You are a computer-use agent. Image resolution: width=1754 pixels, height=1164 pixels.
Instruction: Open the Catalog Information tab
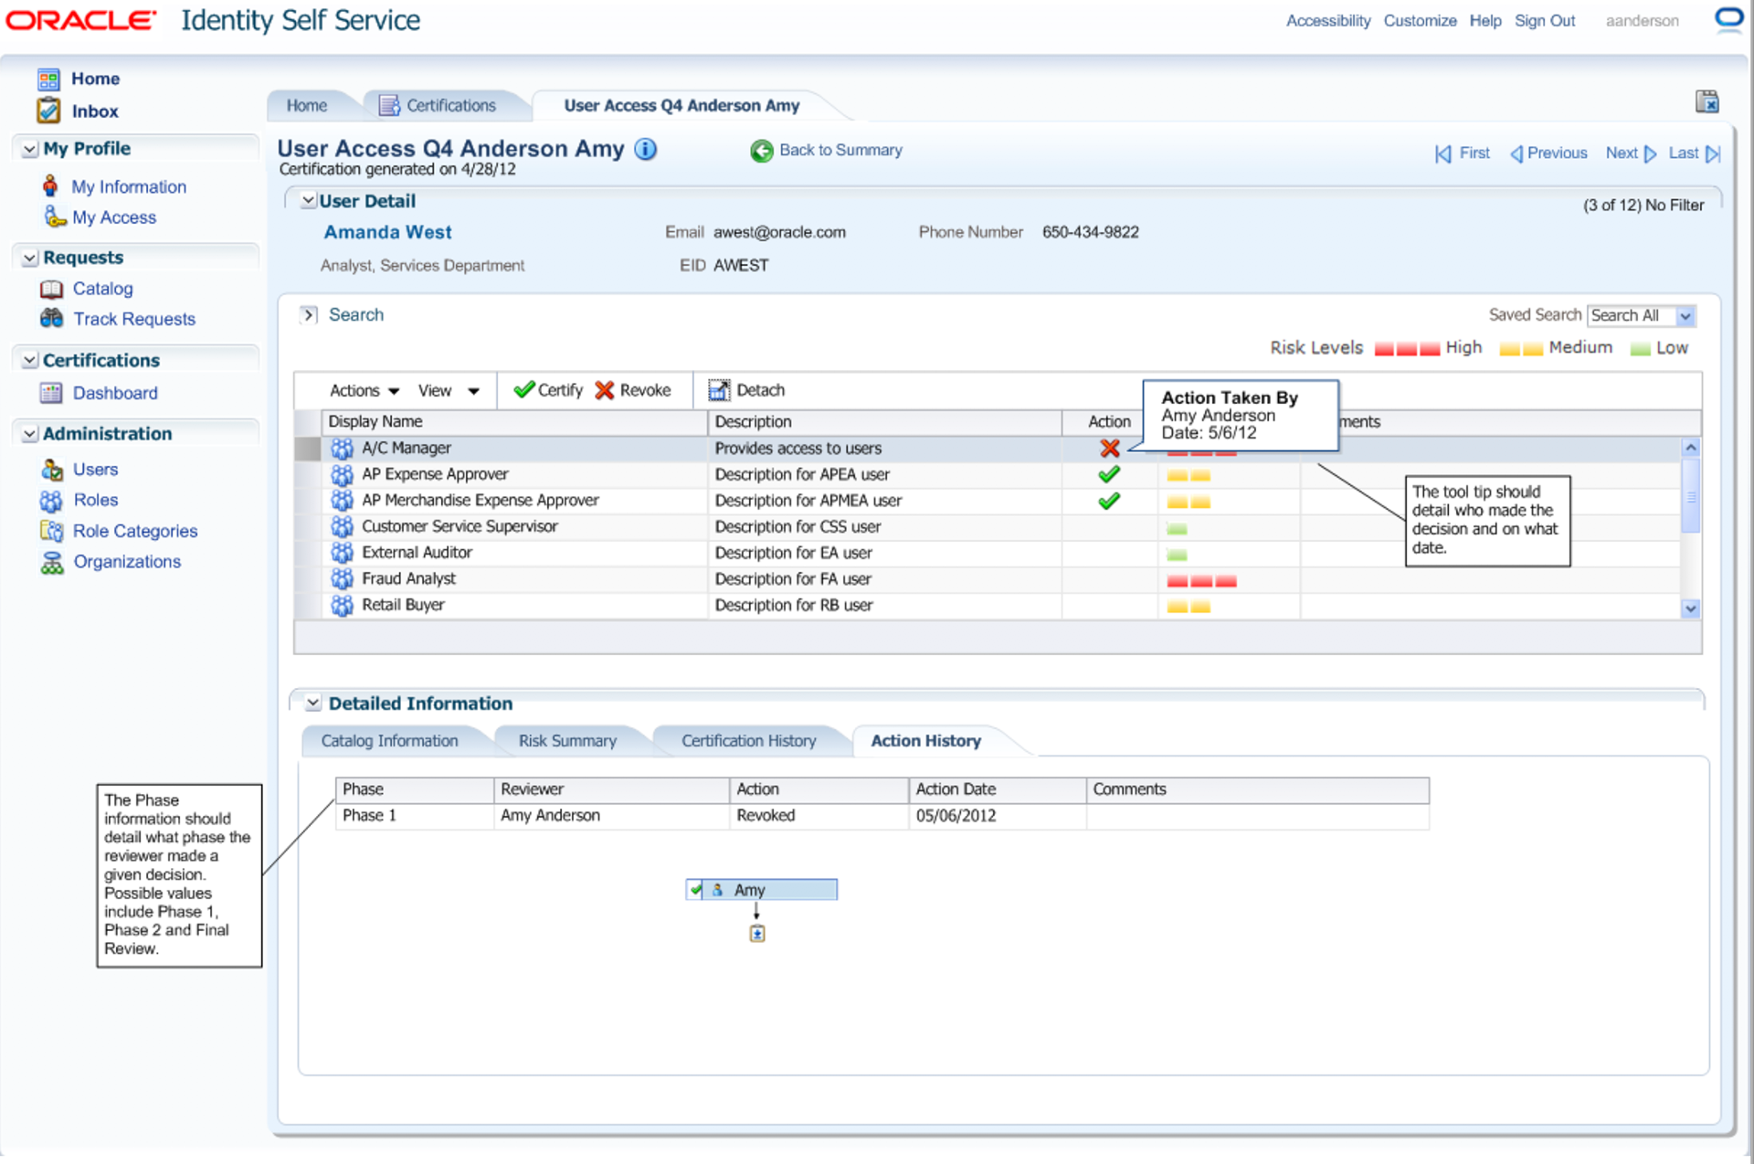[390, 741]
